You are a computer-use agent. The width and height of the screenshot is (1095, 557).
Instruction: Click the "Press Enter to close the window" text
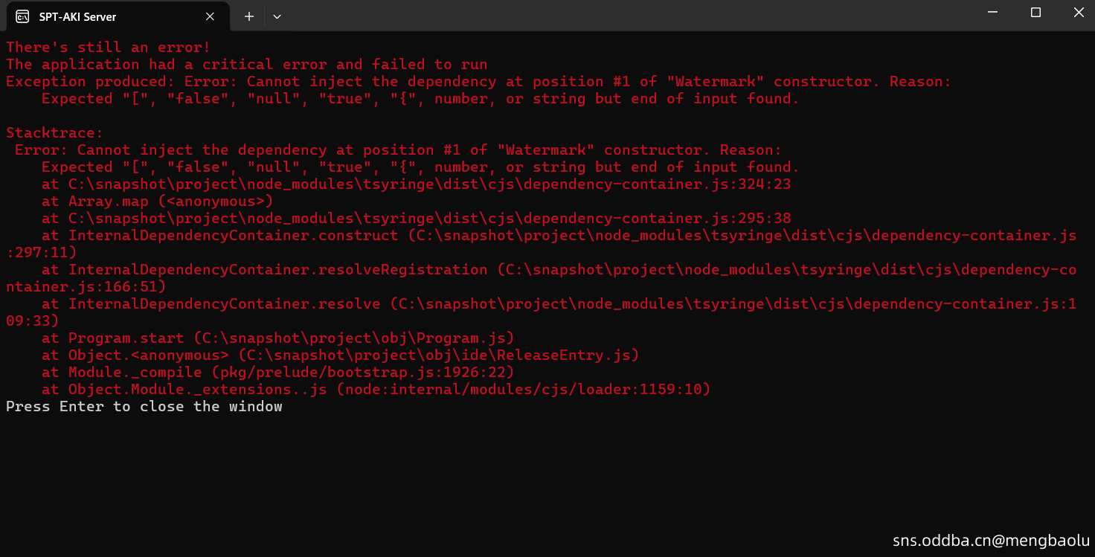coord(144,406)
